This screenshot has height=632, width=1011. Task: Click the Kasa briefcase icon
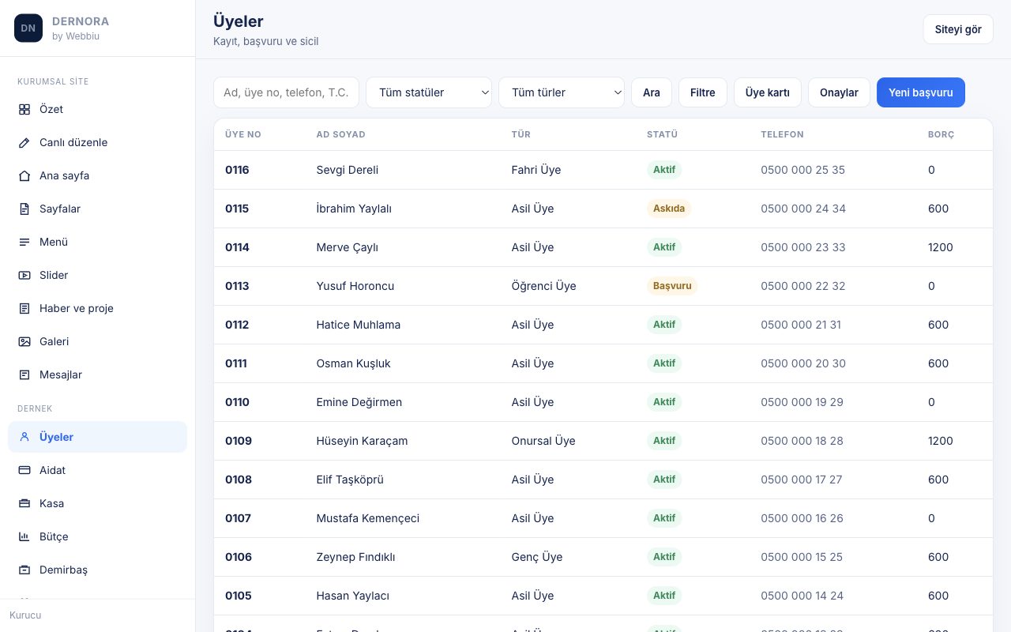[24, 503]
